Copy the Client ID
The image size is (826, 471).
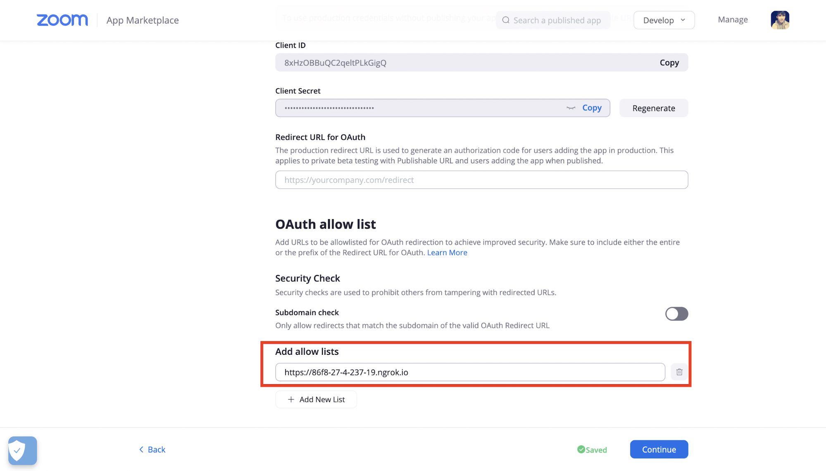click(669, 62)
